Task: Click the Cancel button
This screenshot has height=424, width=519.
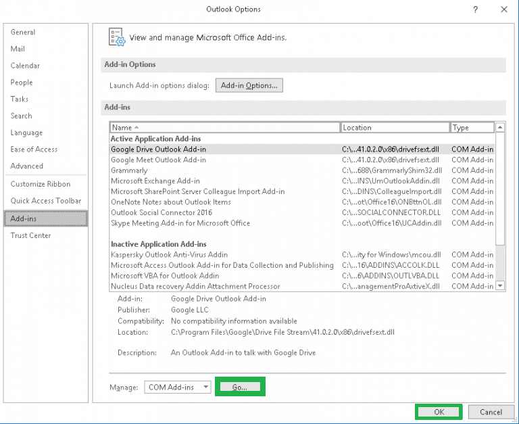Action: pos(491,412)
